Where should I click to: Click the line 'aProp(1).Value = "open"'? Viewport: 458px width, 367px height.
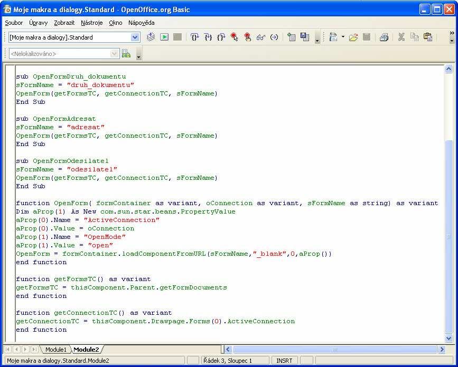point(64,245)
